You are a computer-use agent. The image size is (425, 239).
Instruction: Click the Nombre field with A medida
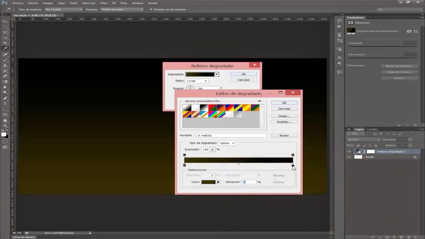(x=231, y=135)
